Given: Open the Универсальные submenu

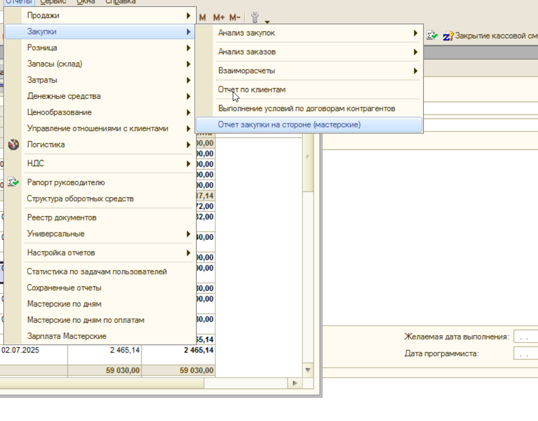Looking at the screenshot, I should tap(100, 234).
